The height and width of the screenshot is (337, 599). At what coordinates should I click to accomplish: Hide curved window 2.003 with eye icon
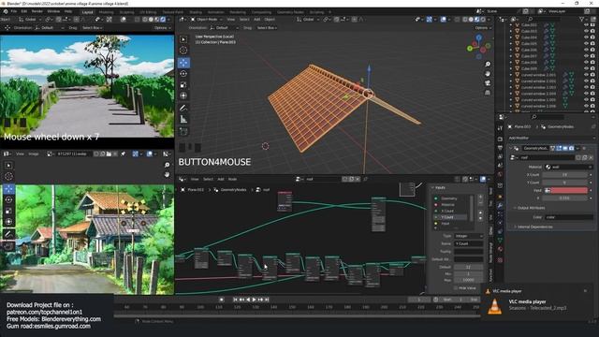[x=586, y=87]
